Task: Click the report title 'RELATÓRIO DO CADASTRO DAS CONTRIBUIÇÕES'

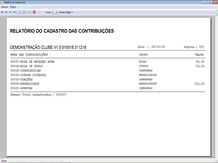Action: click(62, 31)
